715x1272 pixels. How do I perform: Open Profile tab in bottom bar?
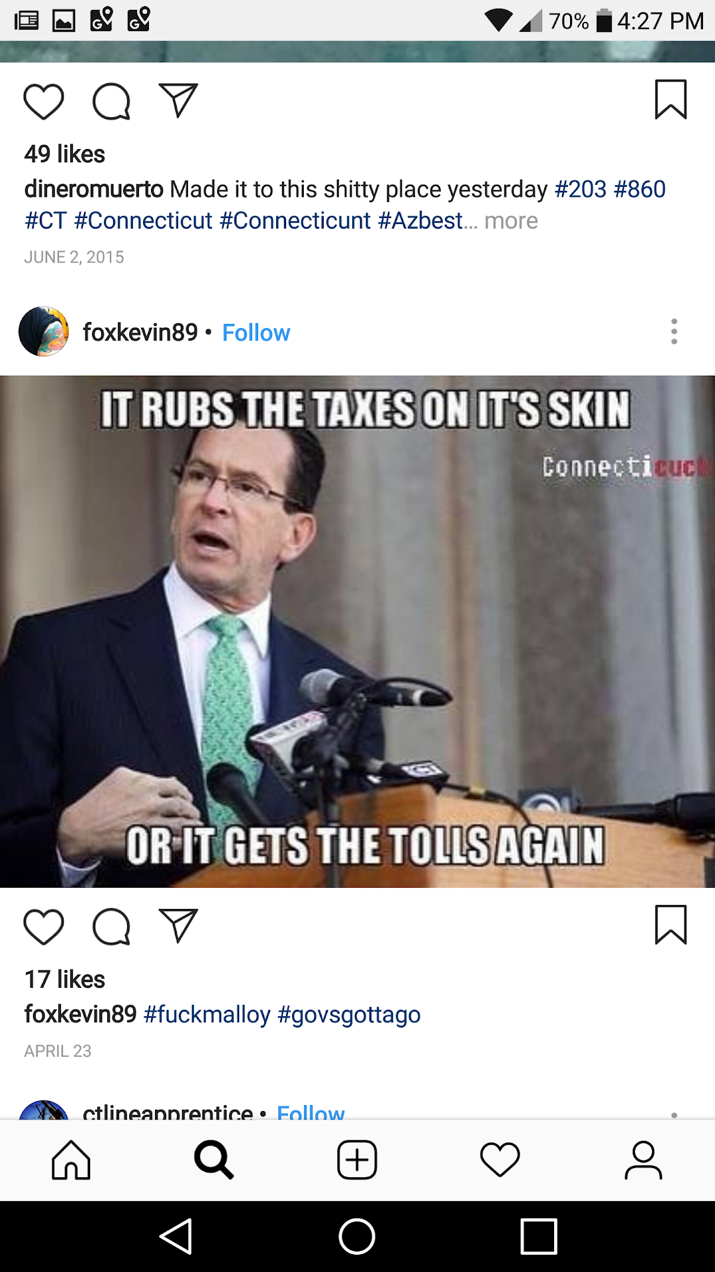click(x=643, y=1160)
